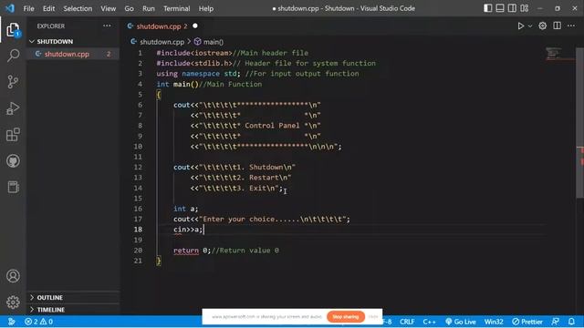This screenshot has width=584, height=328.
Task: Click shutdown.cpp in the breadcrumb
Action: click(x=162, y=42)
